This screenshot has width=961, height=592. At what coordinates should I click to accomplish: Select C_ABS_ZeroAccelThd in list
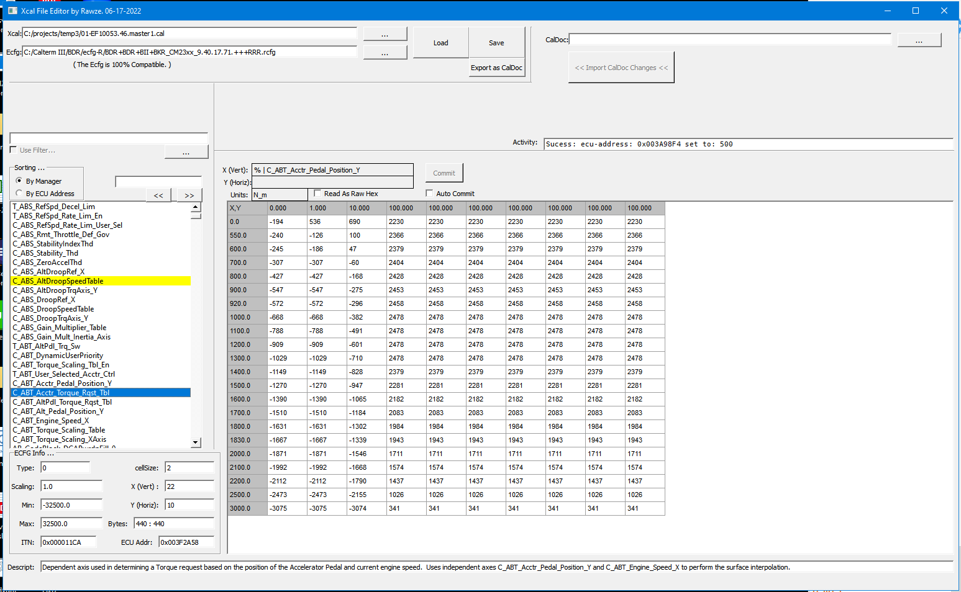101,262
